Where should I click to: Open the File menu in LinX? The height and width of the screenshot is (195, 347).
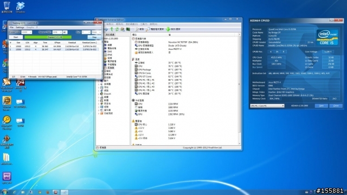[x=11, y=28]
